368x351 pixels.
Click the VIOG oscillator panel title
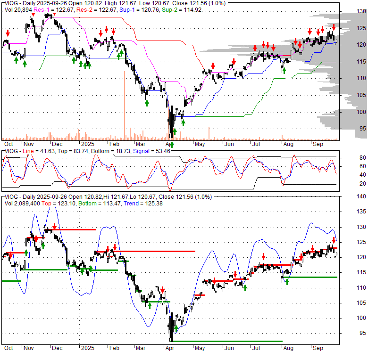(11, 151)
